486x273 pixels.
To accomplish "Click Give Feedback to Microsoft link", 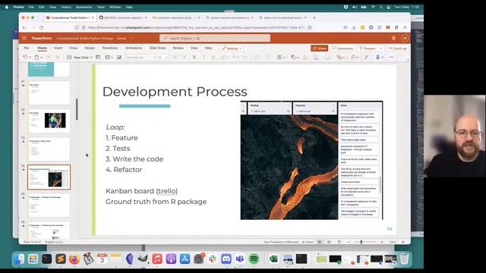I will pyautogui.click(x=282, y=242).
